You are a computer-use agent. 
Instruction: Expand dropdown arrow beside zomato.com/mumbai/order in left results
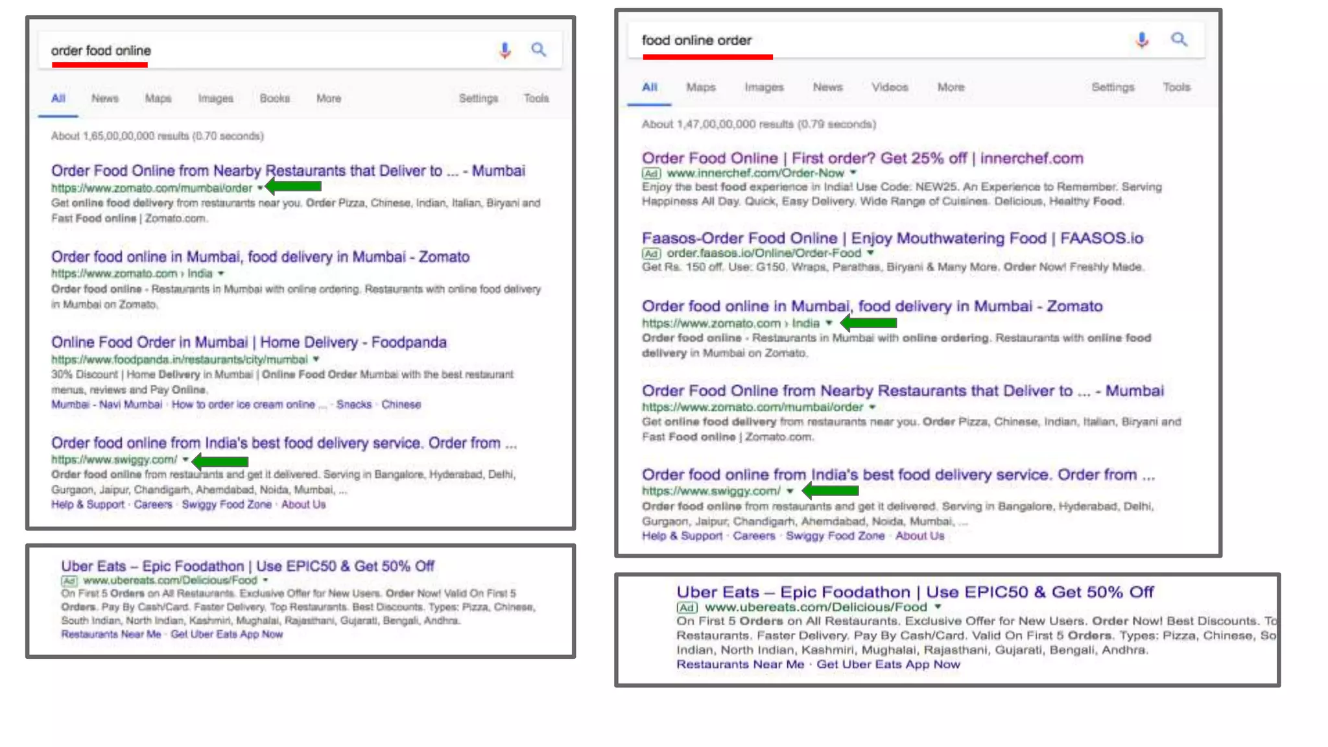(x=260, y=188)
